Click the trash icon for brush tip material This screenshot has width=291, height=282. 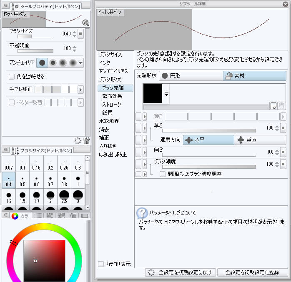(281, 106)
